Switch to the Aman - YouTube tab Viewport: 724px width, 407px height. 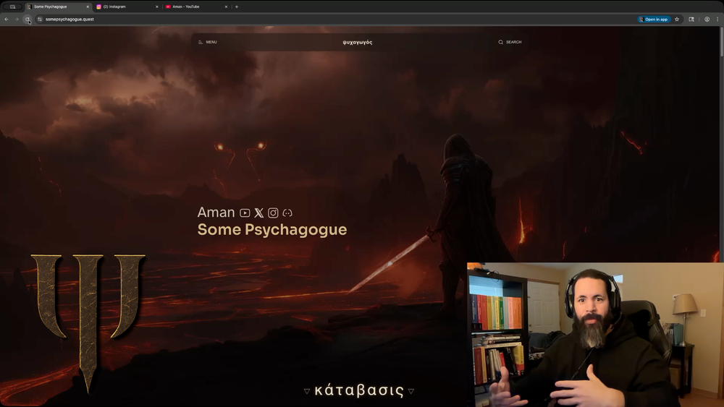click(x=192, y=7)
